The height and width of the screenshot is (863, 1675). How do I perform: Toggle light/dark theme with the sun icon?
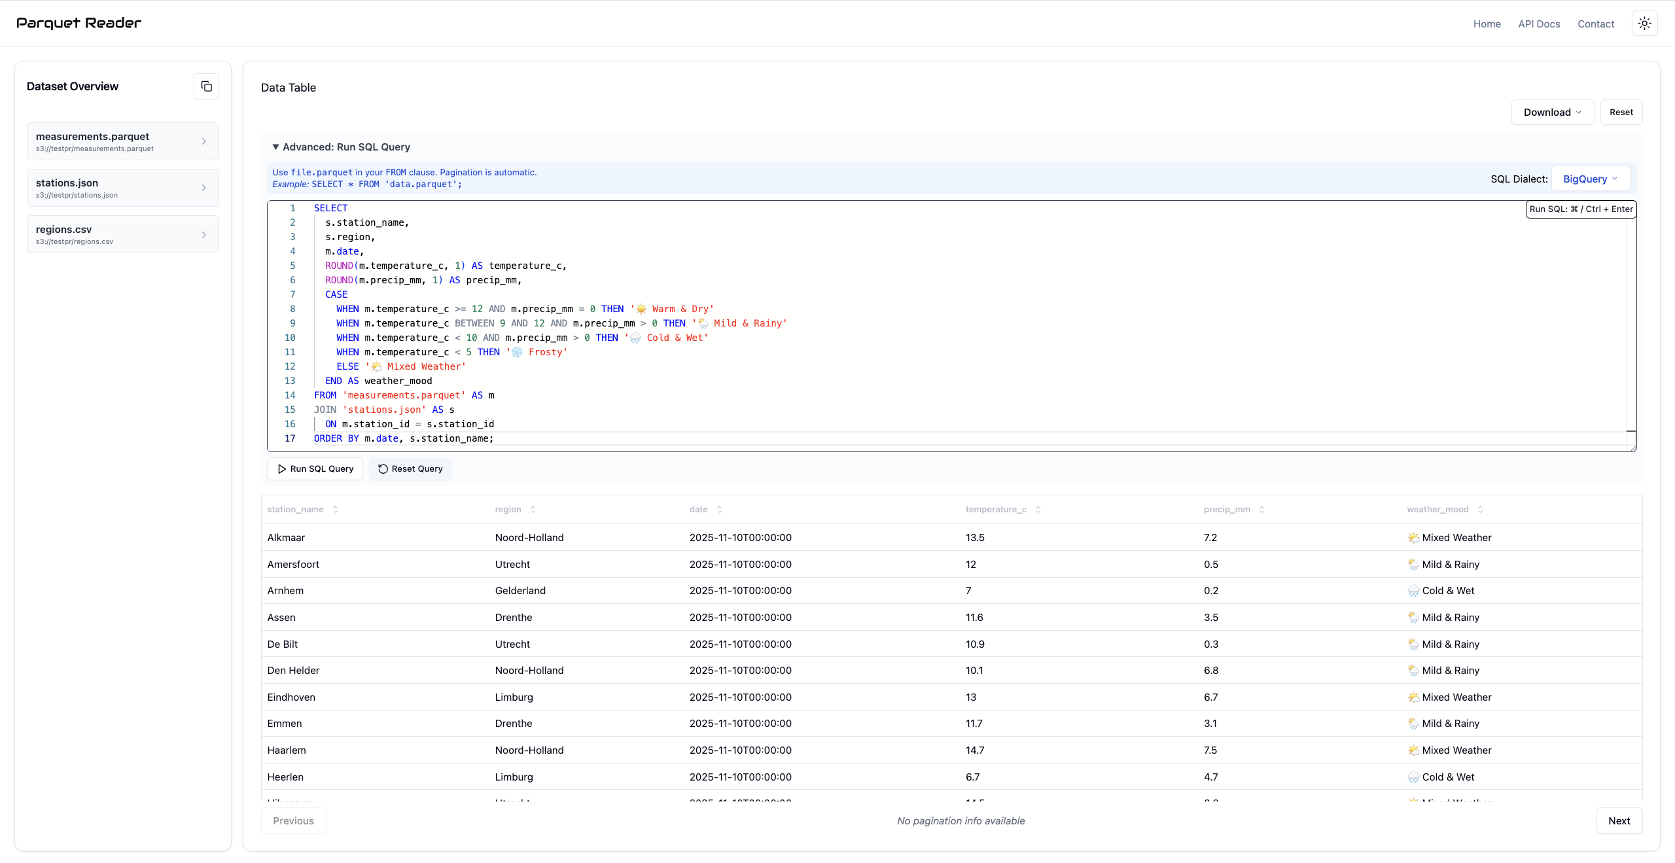click(1644, 23)
